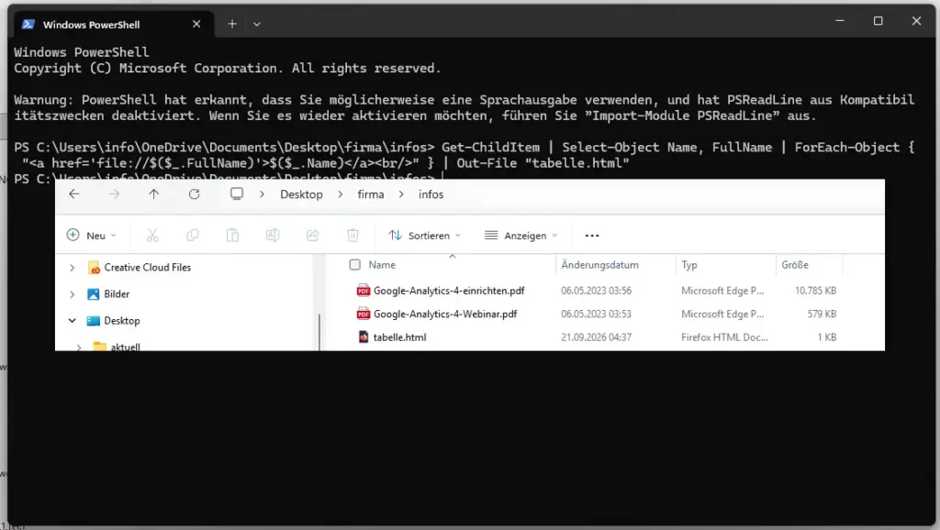The image size is (940, 530).
Task: Go to firma in the breadcrumb path
Action: pos(371,194)
